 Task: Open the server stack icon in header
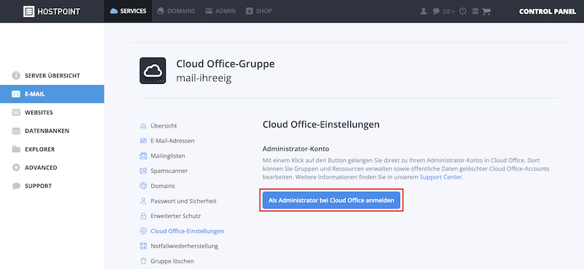(x=475, y=11)
